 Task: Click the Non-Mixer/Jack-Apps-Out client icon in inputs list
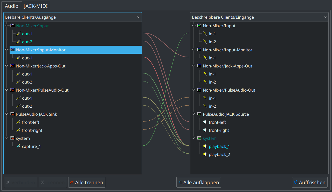coord(199,66)
